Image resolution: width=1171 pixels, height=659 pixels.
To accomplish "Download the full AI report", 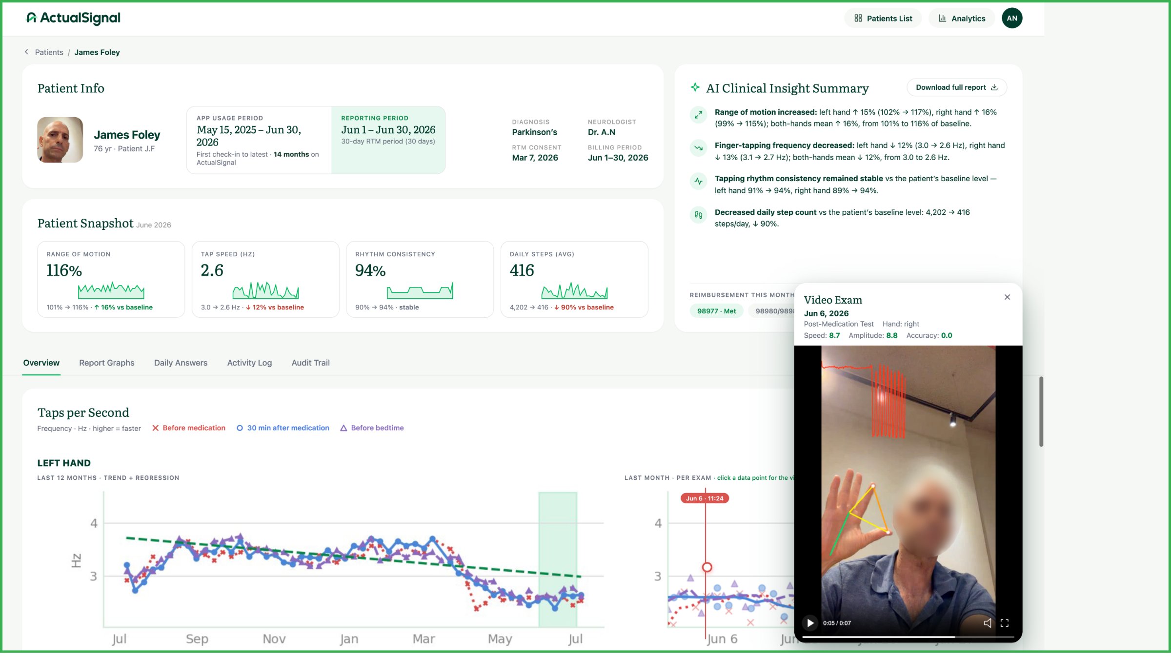I will 956,87.
